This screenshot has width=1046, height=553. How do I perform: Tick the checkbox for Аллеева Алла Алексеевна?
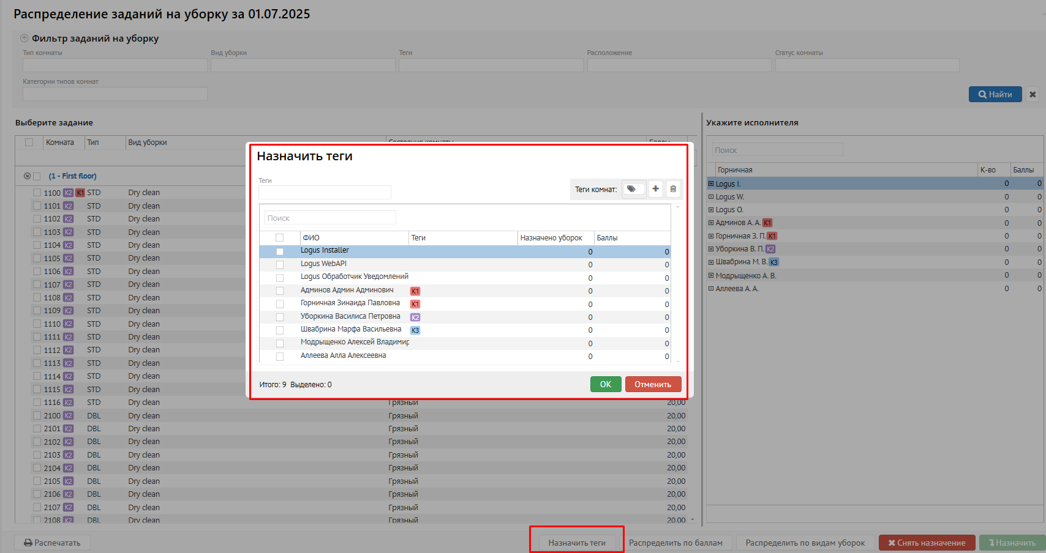pos(280,357)
